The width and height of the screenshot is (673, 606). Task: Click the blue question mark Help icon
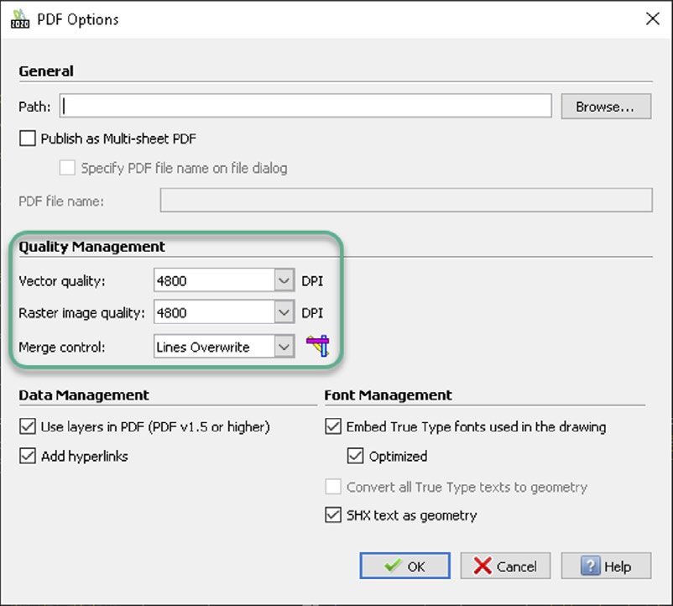590,566
